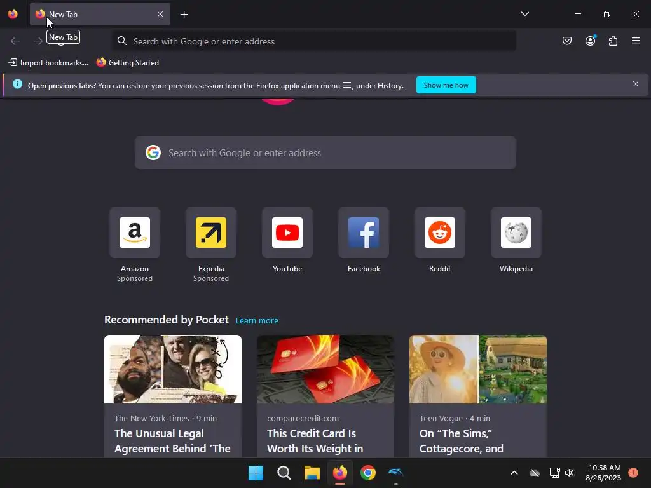This screenshot has width=651, height=488.
Task: Go back one page
Action: (x=15, y=41)
